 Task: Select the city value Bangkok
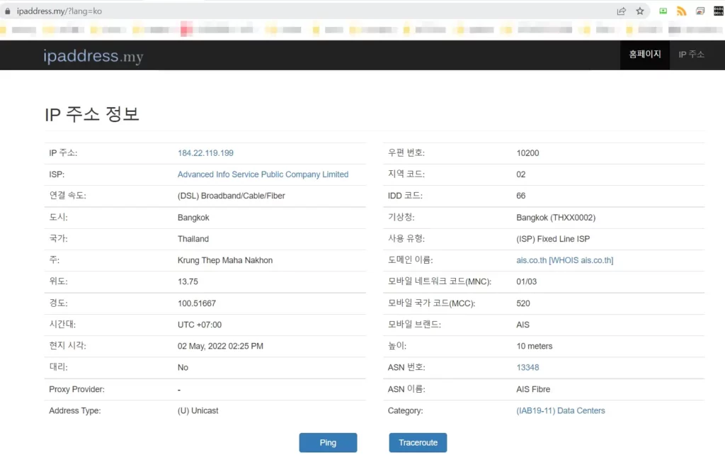pyautogui.click(x=193, y=218)
